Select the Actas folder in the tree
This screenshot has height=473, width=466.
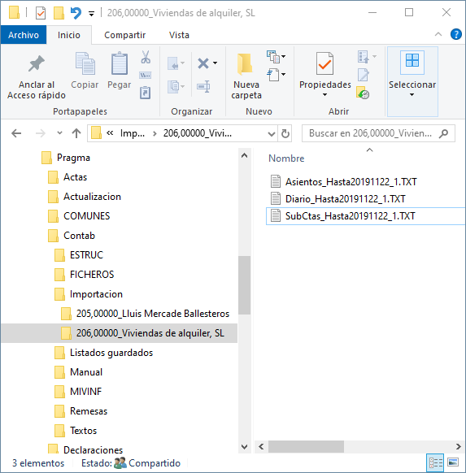click(75, 177)
